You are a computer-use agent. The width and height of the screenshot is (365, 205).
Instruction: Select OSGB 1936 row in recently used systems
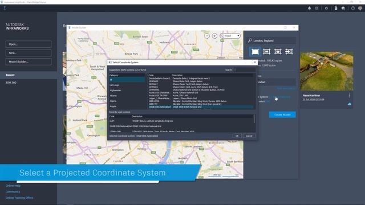181,126
